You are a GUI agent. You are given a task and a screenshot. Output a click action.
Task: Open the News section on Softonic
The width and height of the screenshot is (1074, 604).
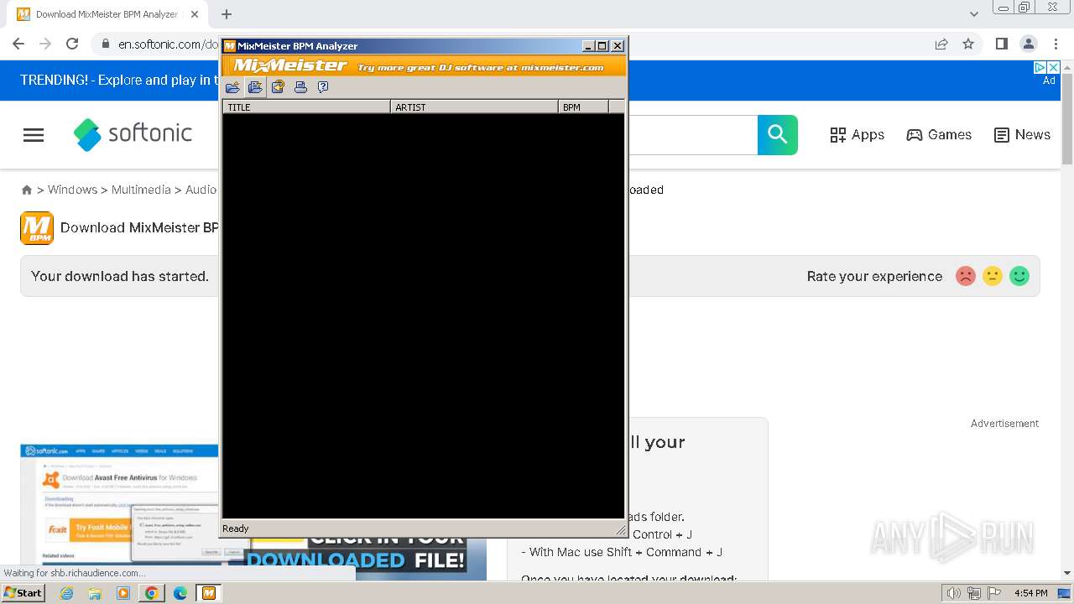click(1022, 135)
